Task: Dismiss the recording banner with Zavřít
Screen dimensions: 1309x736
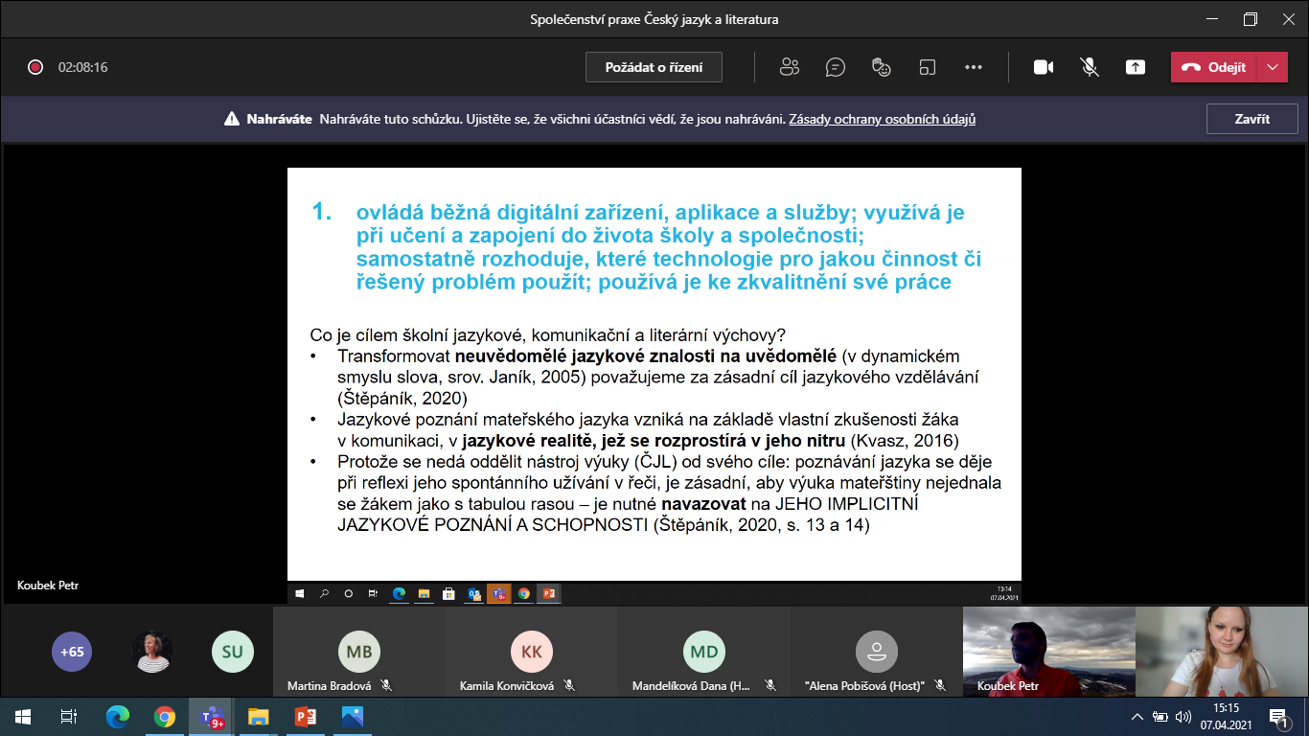Action: point(1252,119)
